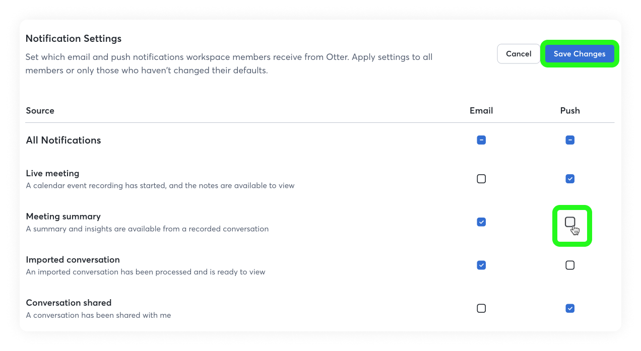Click the Save Changes button
Image resolution: width=641 pixels, height=351 pixels.
coord(580,54)
